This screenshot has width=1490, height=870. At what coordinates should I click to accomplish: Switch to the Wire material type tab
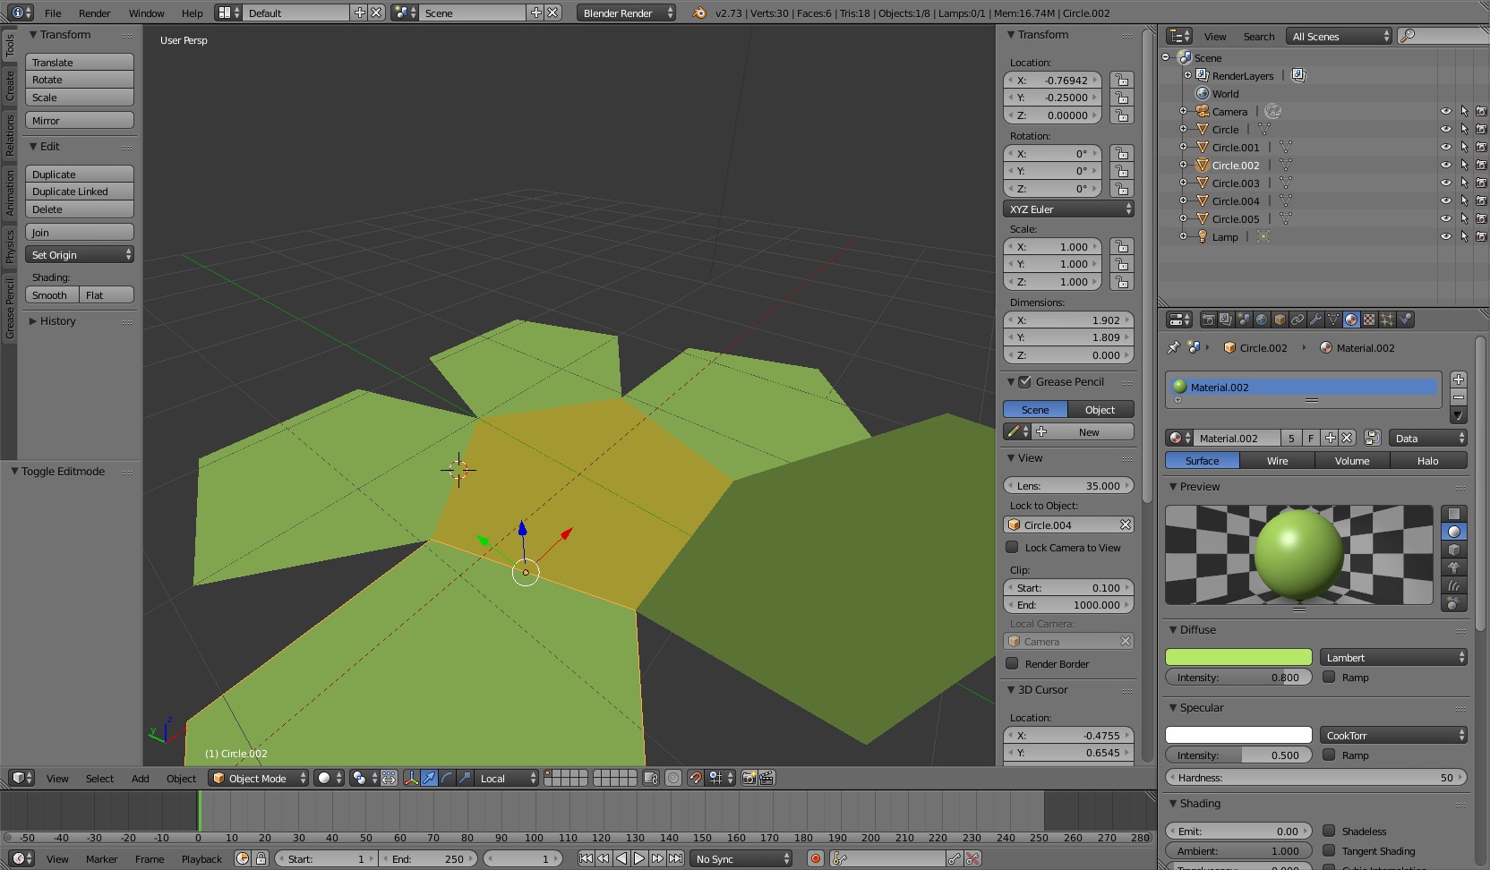coord(1277,461)
